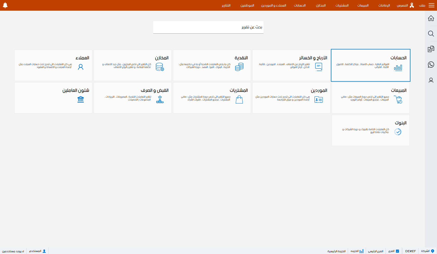
Task: Click the ribbon icon beside الفهرس
Action: (412, 5)
